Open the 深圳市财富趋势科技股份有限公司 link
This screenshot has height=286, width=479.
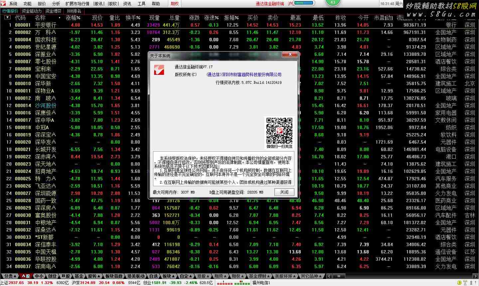coord(244,74)
